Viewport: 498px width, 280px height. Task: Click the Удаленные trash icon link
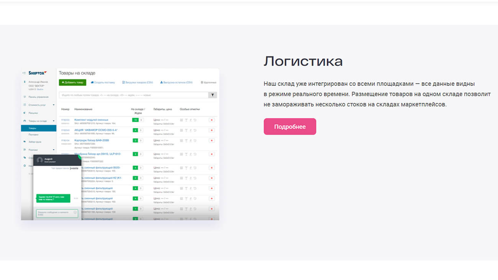click(208, 82)
